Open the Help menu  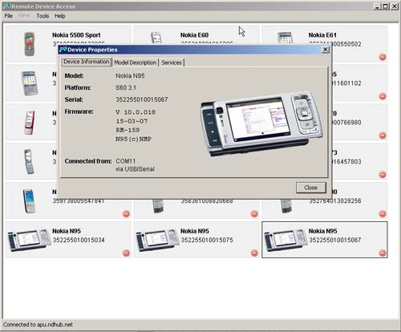[x=60, y=16]
